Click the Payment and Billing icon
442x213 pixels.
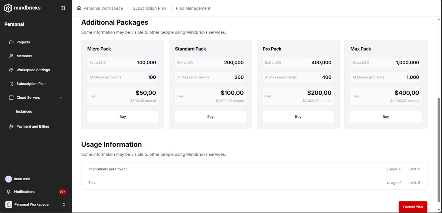11,127
